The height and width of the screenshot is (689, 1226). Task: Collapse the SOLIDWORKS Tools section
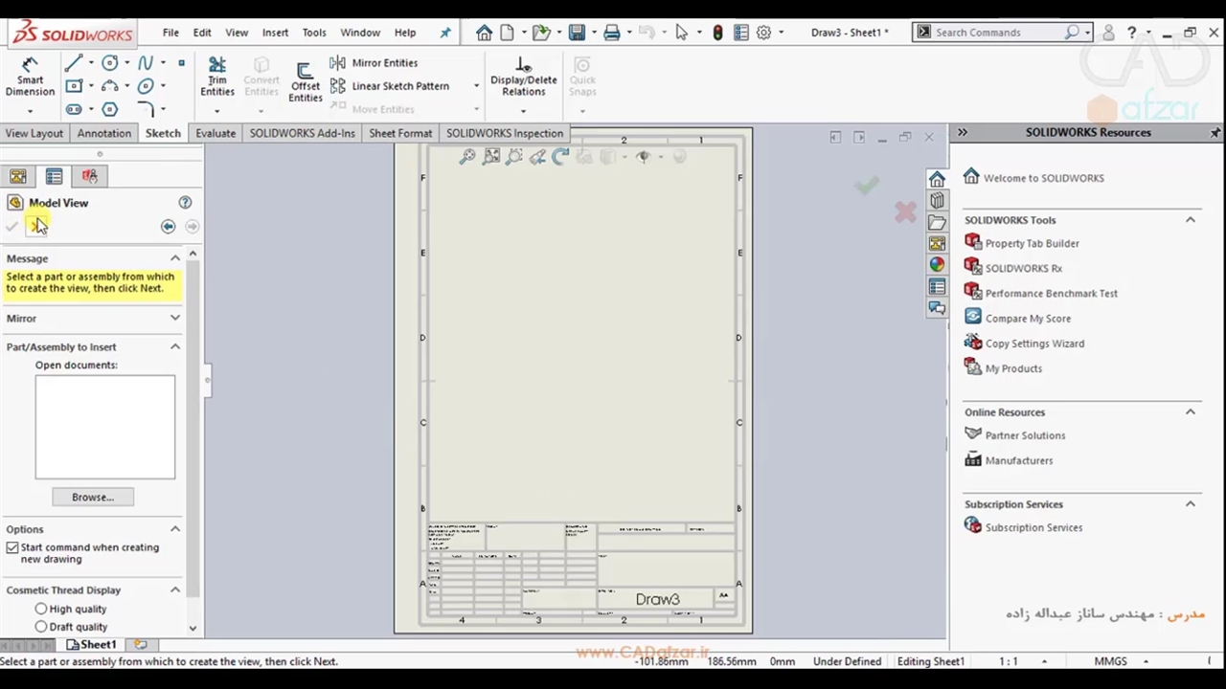(1190, 220)
